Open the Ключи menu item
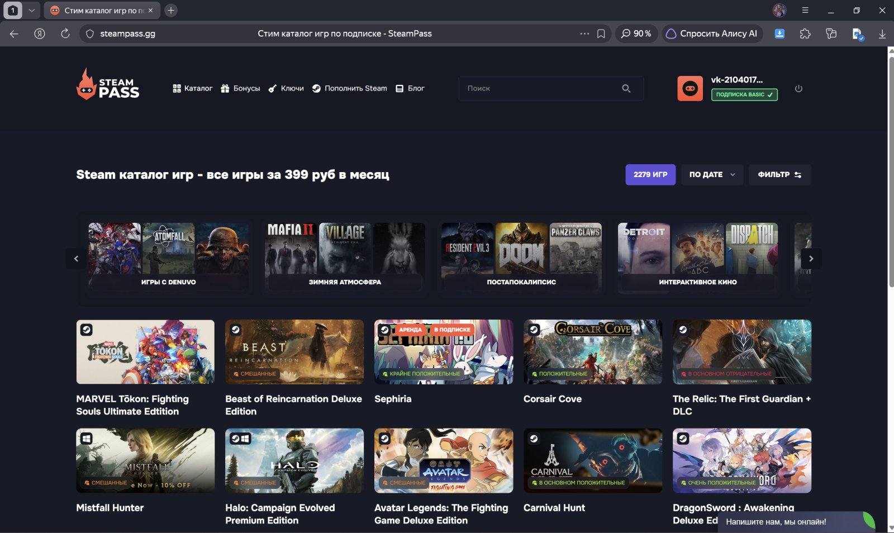This screenshot has height=533, width=894. (286, 88)
